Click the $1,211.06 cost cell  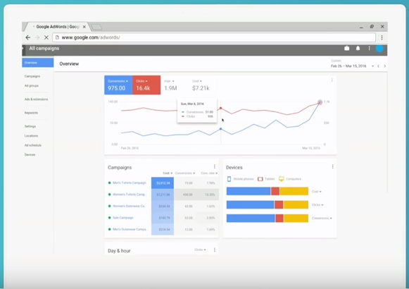[163, 195]
